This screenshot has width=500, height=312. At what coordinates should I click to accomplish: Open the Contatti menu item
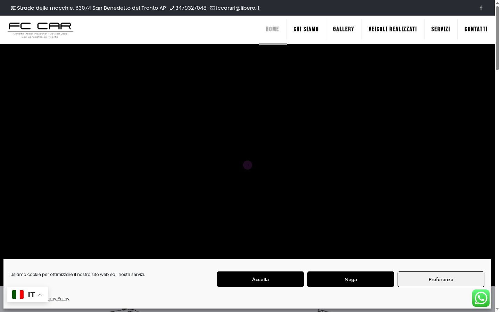476,29
